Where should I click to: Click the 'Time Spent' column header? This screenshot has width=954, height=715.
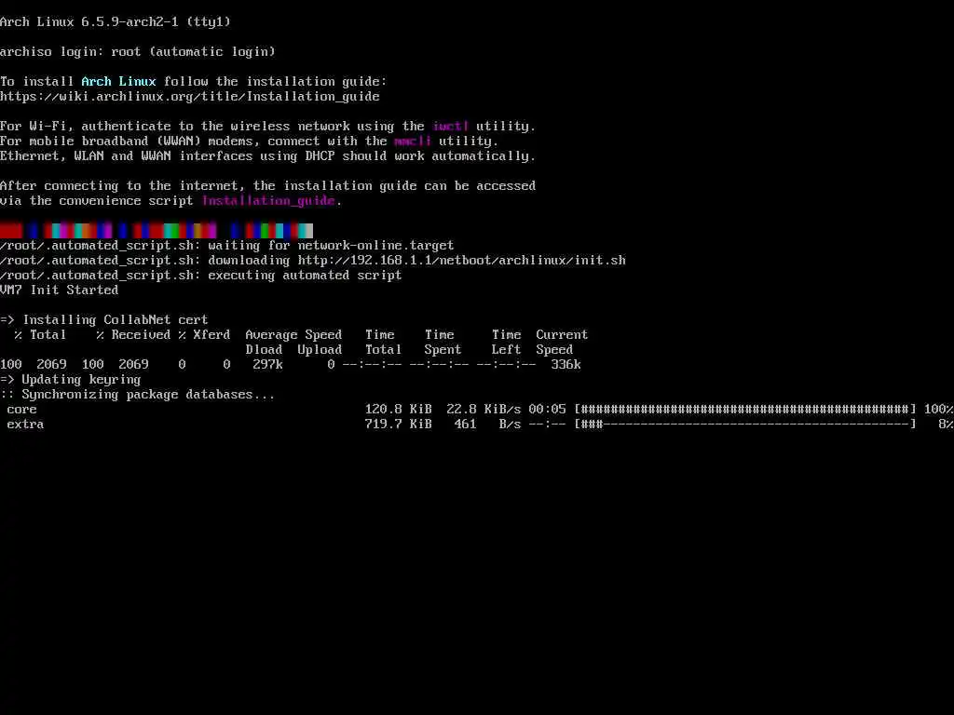tap(443, 343)
